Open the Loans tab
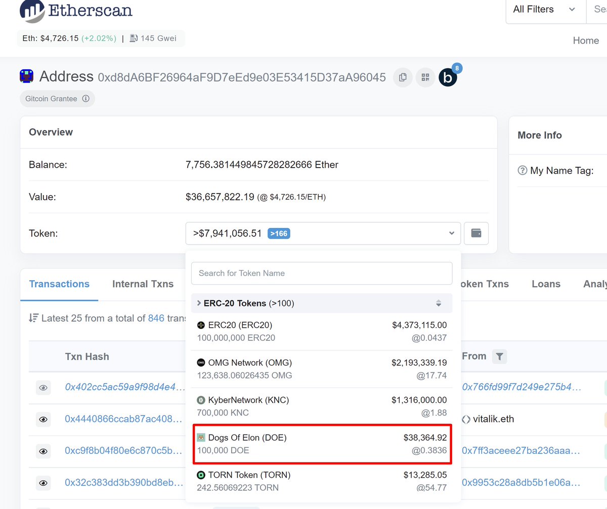Image resolution: width=607 pixels, height=509 pixels. point(546,284)
